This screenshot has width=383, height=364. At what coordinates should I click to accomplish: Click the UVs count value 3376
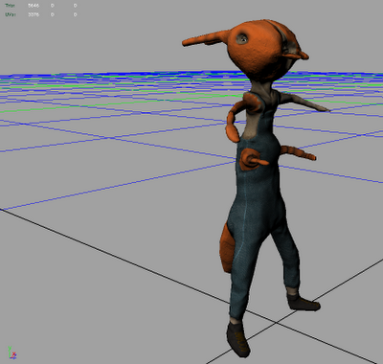point(34,14)
